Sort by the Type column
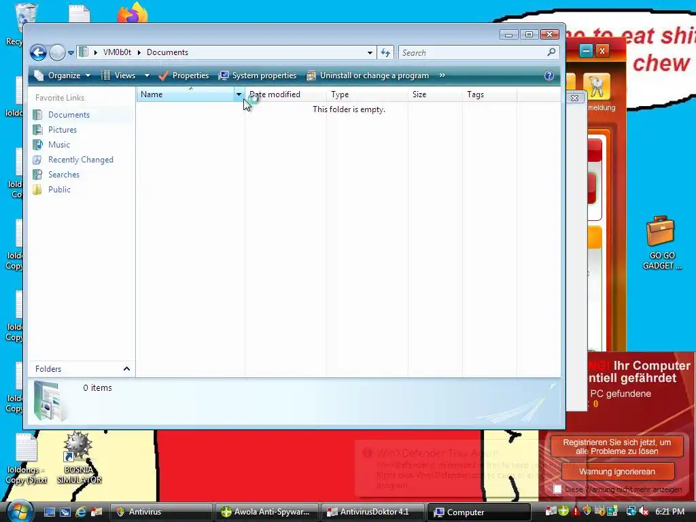Image resolution: width=696 pixels, height=522 pixels. click(x=367, y=94)
